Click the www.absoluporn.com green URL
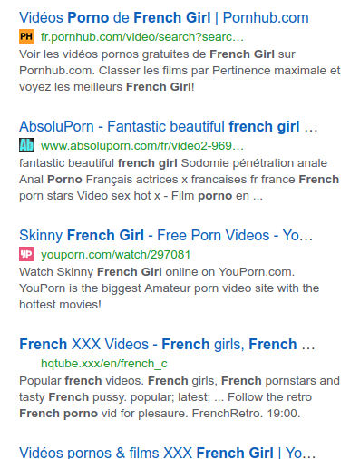Image resolution: width=350 pixels, height=459 pixels. tap(142, 146)
